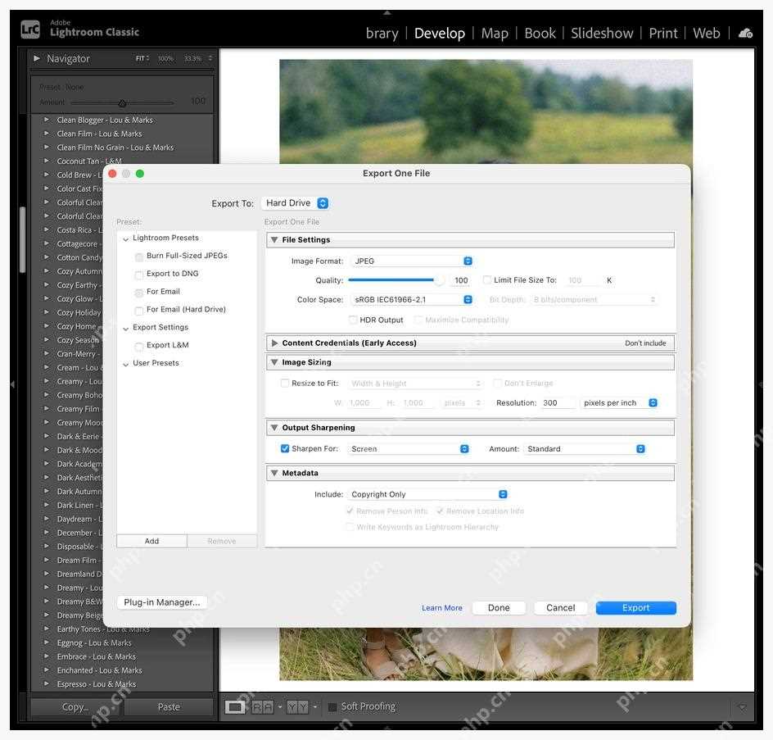Open the Plug-in Manager
The width and height of the screenshot is (773, 740).
click(x=162, y=602)
